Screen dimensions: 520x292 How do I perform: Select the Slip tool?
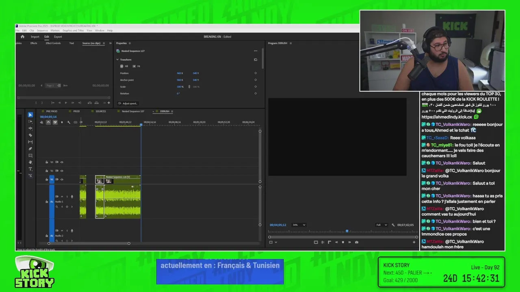tap(30, 142)
